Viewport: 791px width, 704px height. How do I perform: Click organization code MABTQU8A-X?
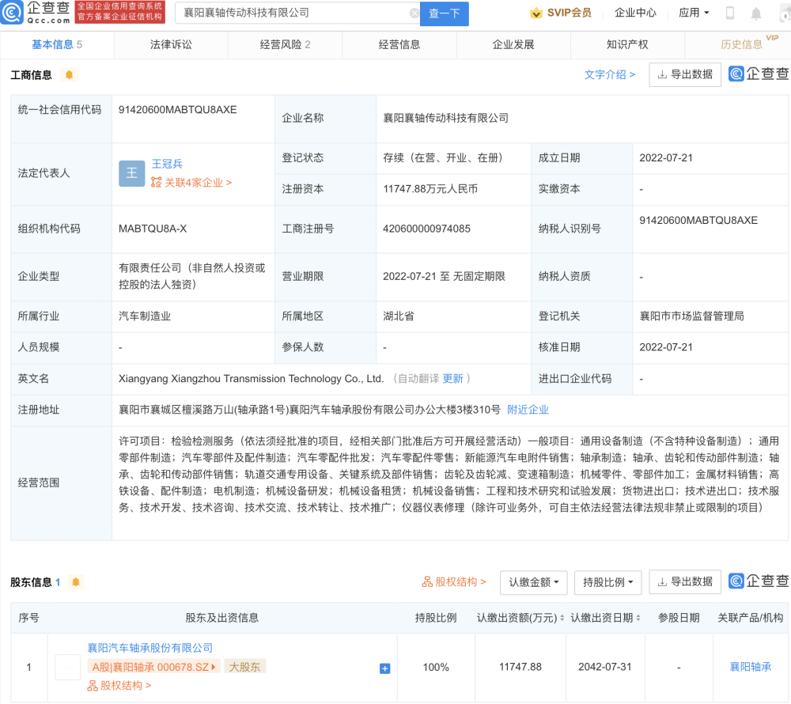(x=153, y=229)
